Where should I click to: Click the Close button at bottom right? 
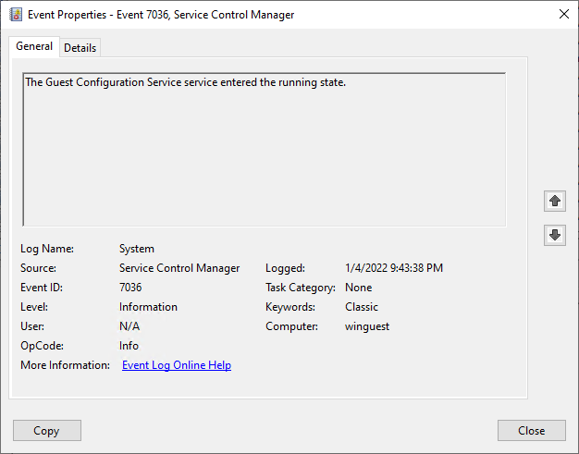tap(531, 431)
